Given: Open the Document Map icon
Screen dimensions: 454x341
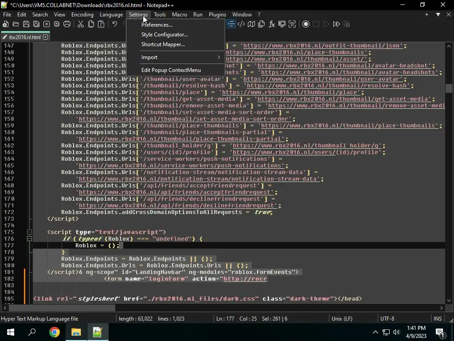Looking at the screenshot, I should (251, 24).
